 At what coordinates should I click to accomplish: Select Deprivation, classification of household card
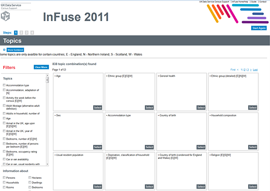click(149, 187)
